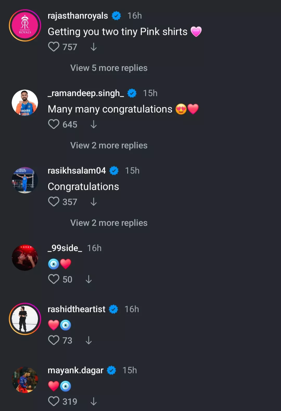Expand replies under _ramandeep.singh_ comment

click(x=109, y=146)
